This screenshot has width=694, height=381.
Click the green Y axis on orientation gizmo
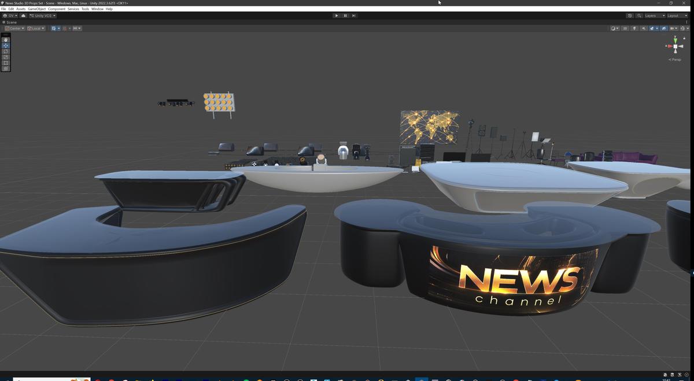pyautogui.click(x=675, y=40)
